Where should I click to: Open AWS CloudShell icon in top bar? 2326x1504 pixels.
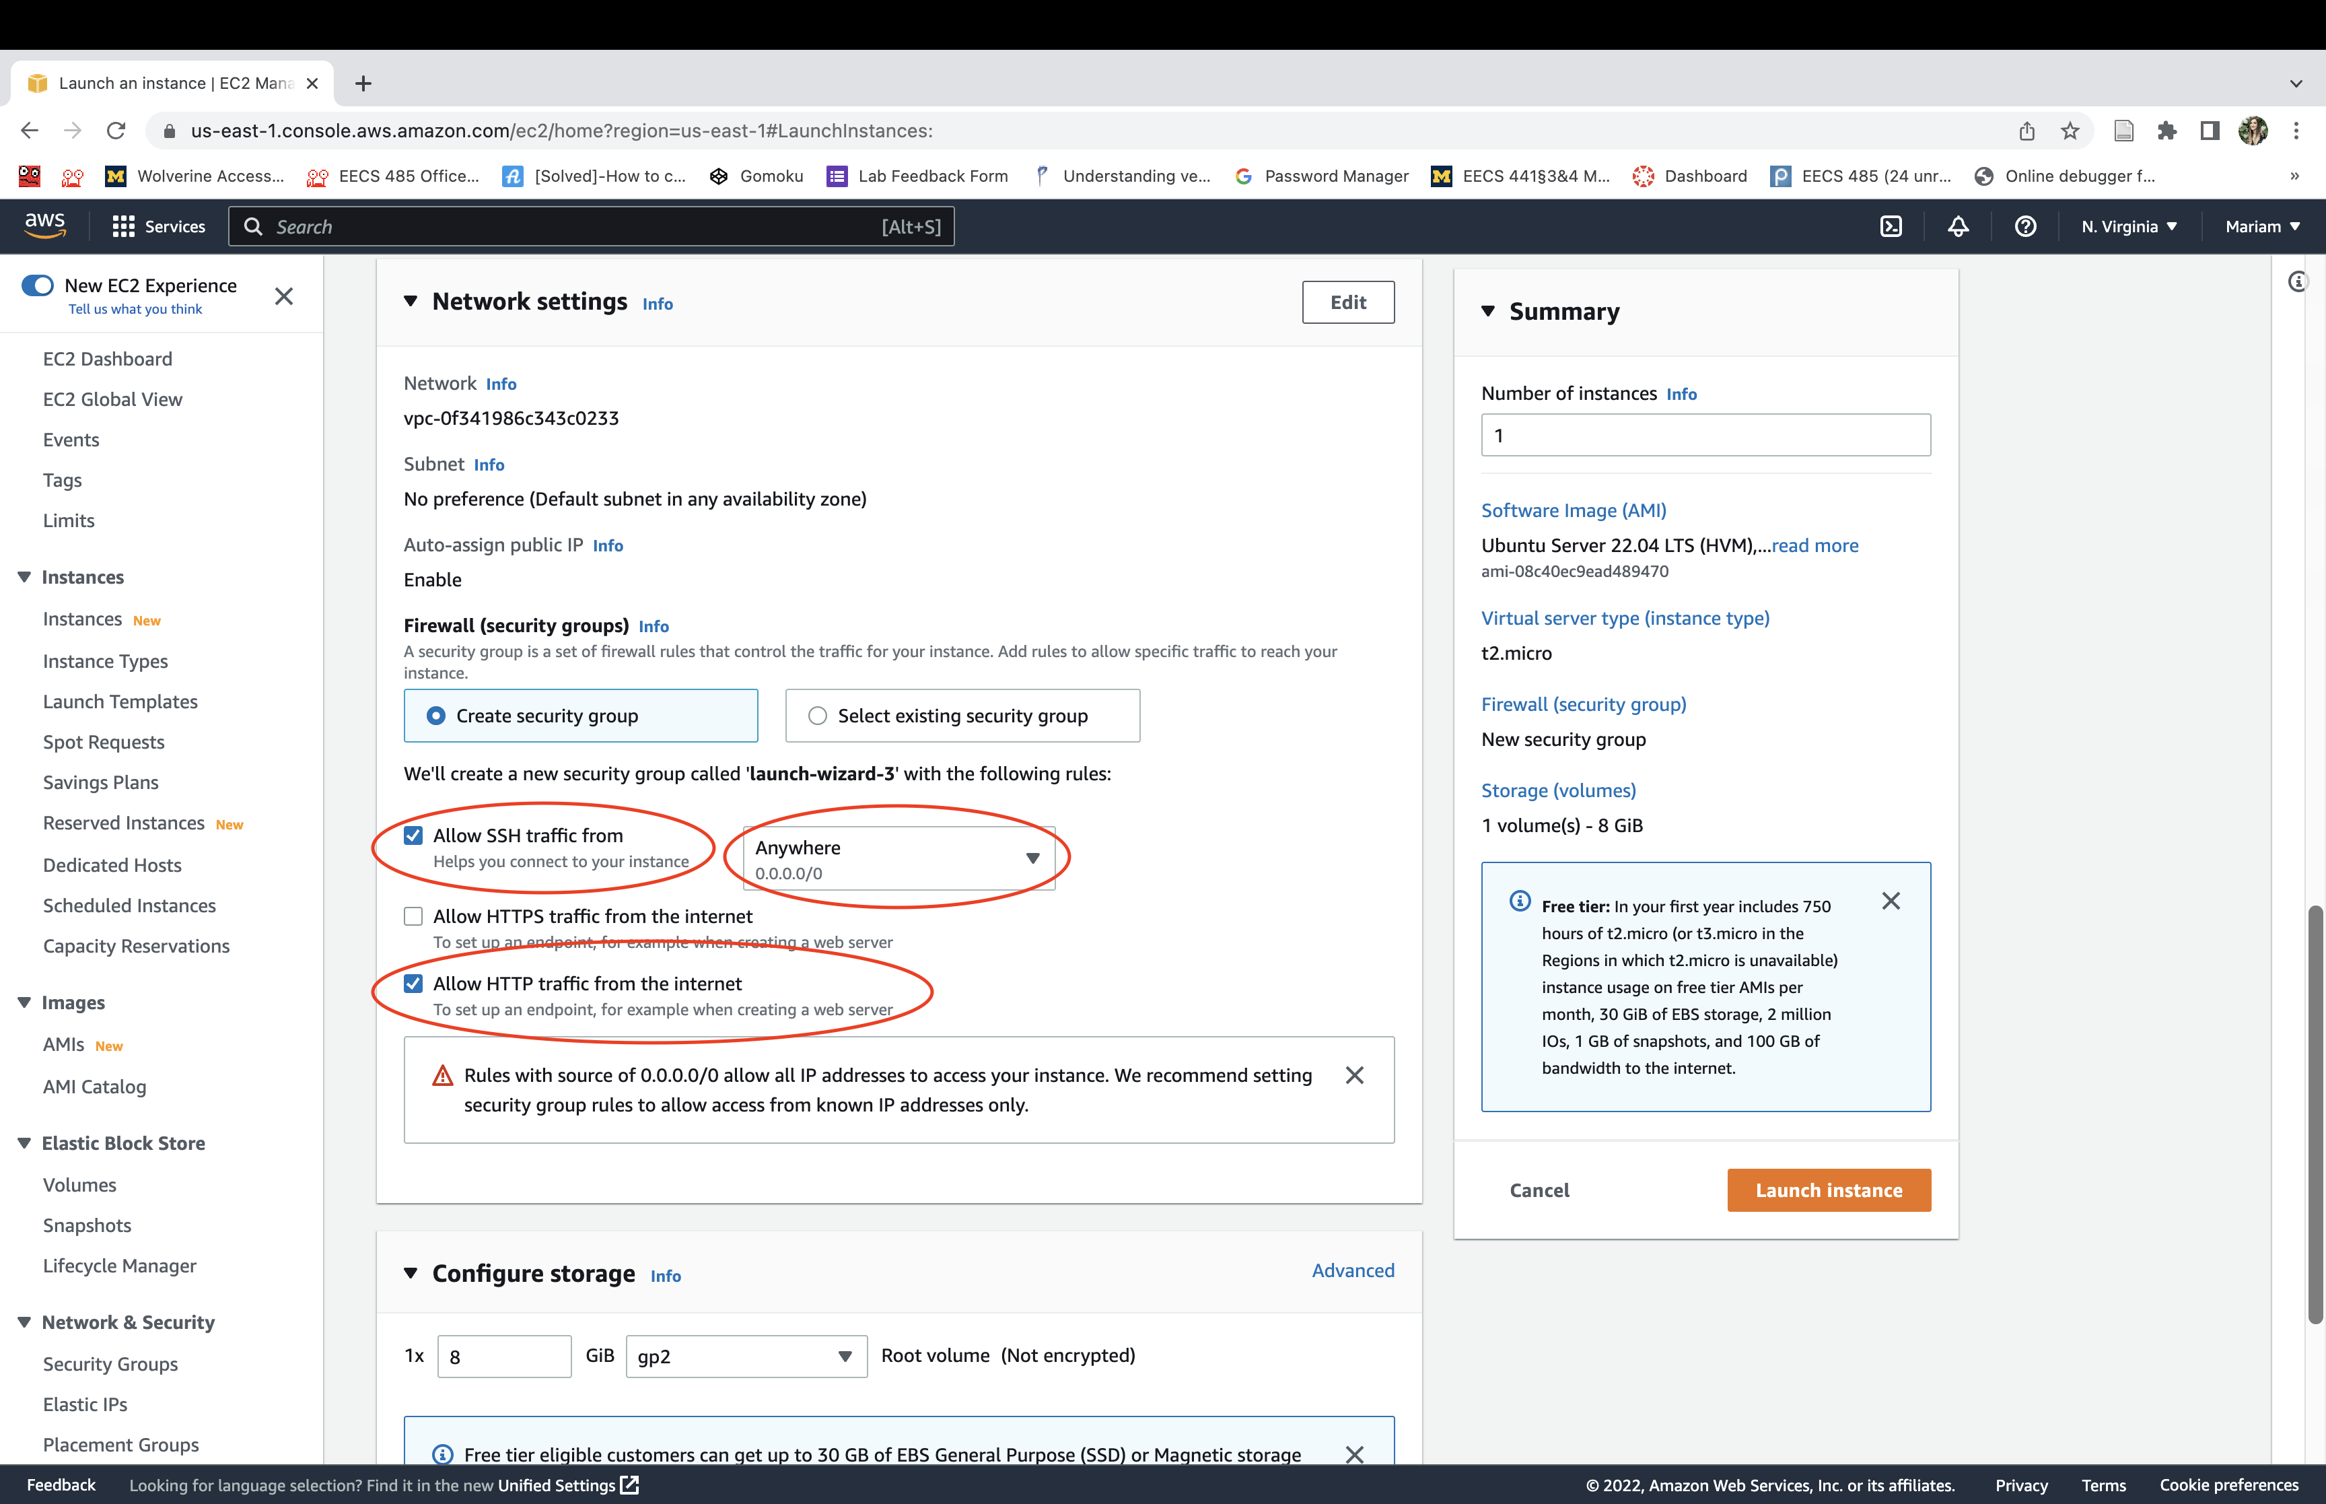tap(1891, 227)
